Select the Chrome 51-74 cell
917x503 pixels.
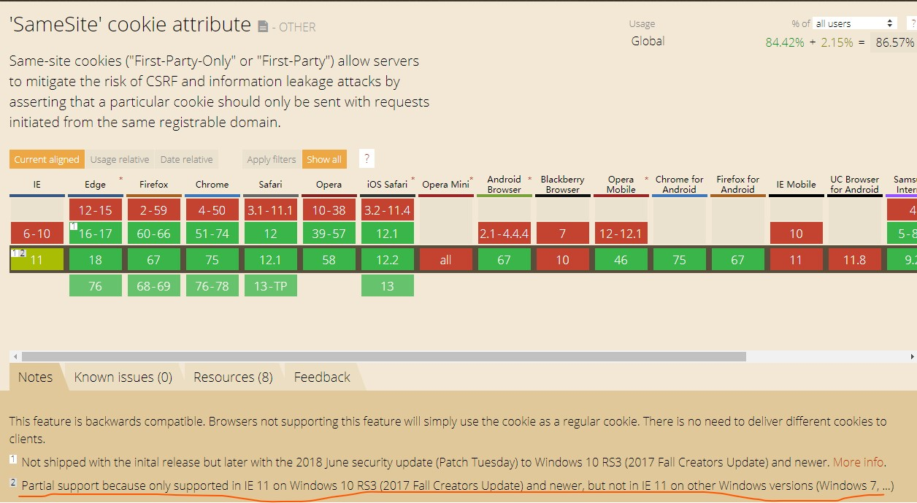212,234
